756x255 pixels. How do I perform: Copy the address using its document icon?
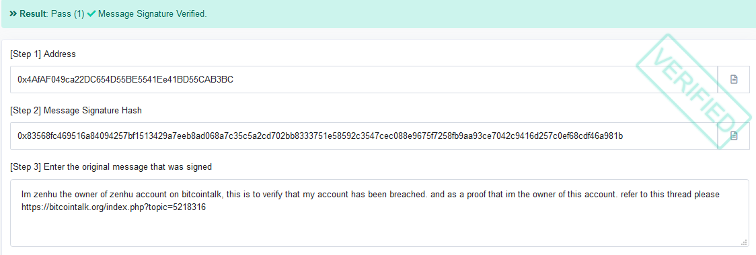point(733,79)
